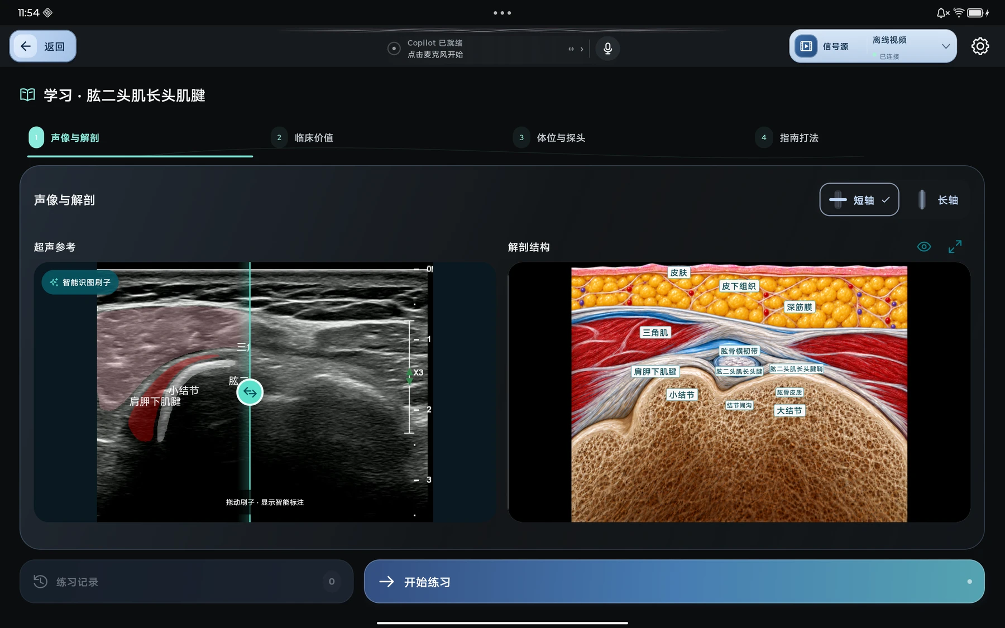Viewport: 1005px width, 628px height.
Task: Click the 结节间沟 anatomy label
Action: (x=739, y=405)
